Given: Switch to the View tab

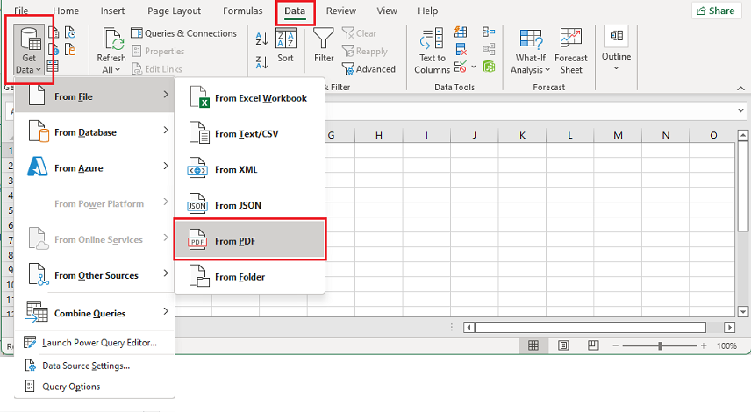Looking at the screenshot, I should click(387, 11).
